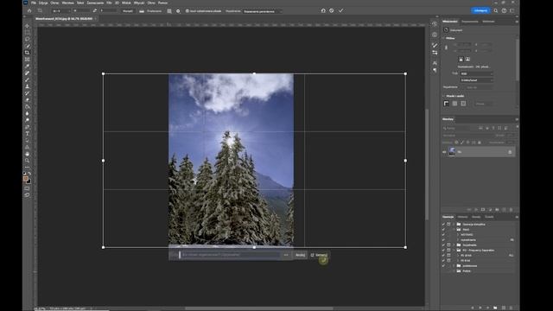Switch to the Historia tab

(x=462, y=217)
